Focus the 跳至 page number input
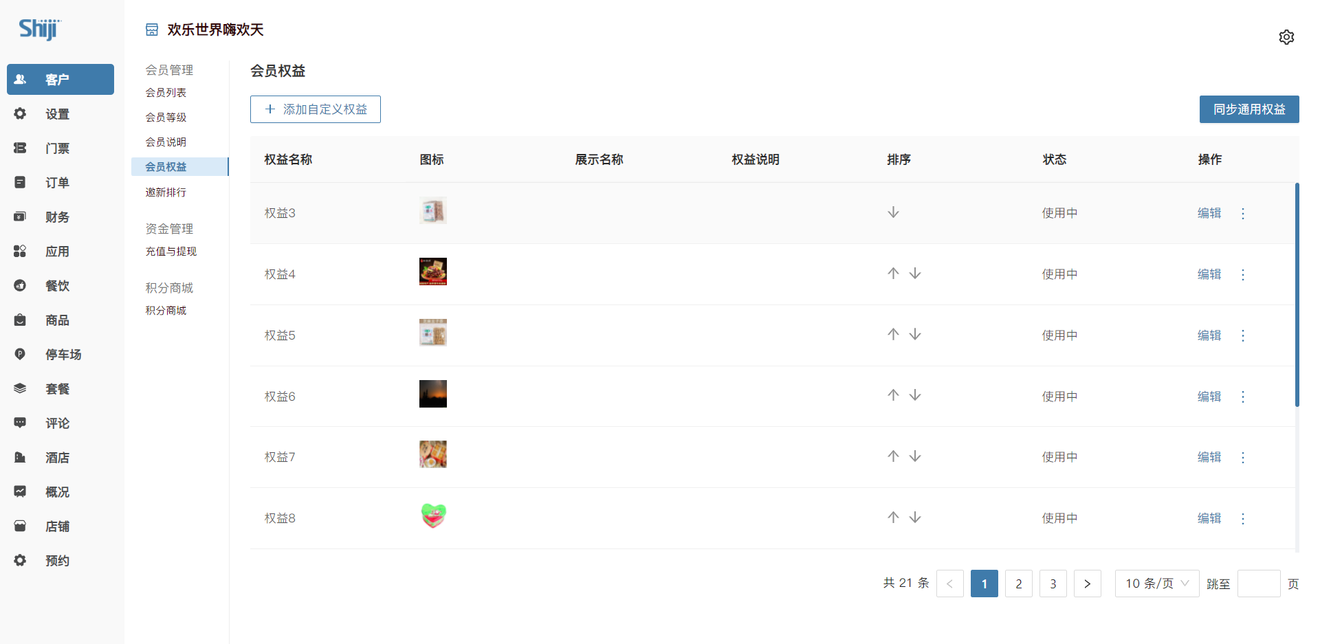This screenshot has width=1320, height=644. [x=1259, y=584]
